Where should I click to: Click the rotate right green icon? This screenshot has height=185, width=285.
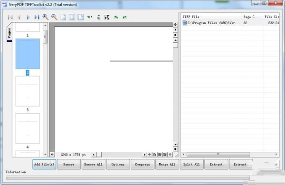[x=124, y=17]
